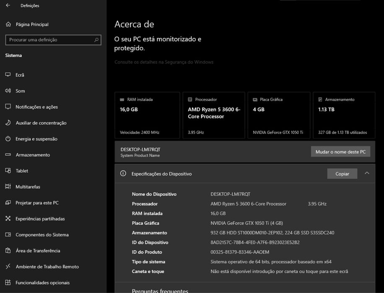Click AMD Ryzen 5 3600 6-Core Processor card title
The height and width of the screenshot is (293, 384).
(214, 113)
